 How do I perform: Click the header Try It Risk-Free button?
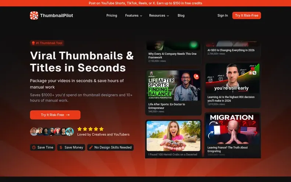(246, 15)
